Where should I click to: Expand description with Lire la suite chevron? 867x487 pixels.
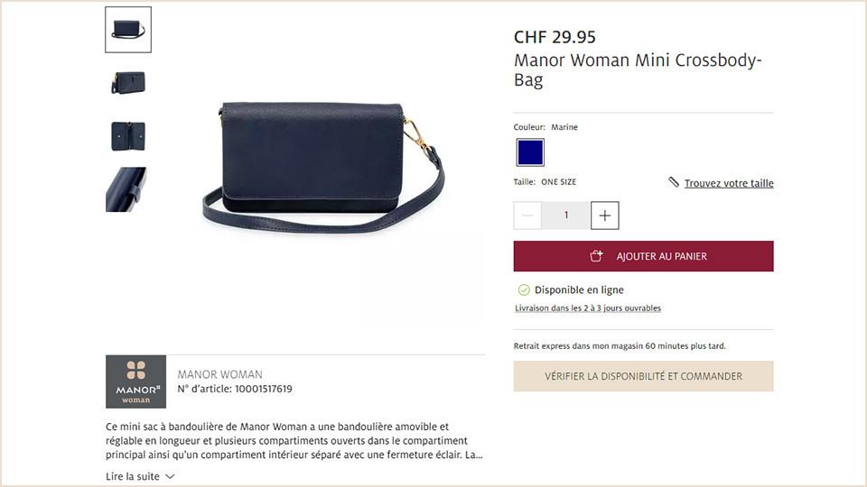[x=170, y=476]
